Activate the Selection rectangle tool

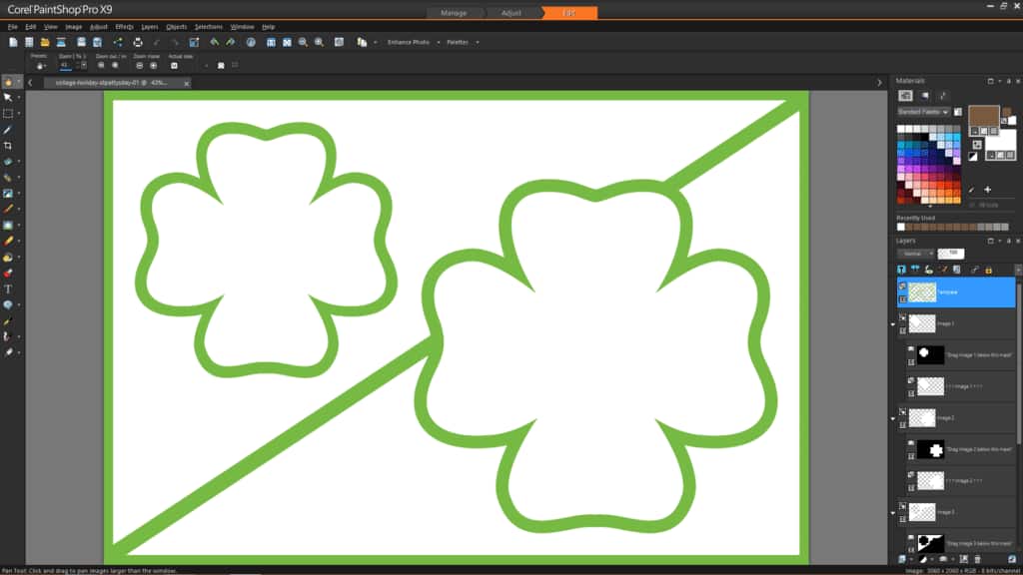8,113
